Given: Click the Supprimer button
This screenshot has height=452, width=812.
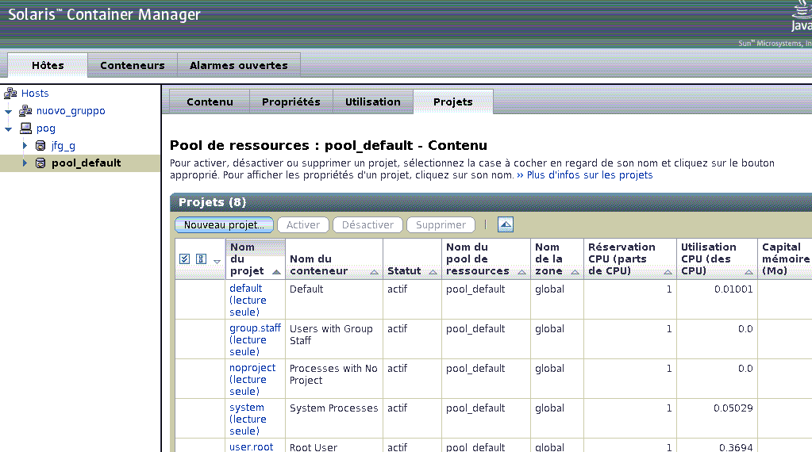Looking at the screenshot, I should point(441,225).
